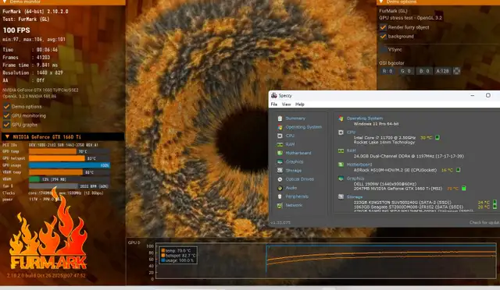Click the 'DELL 1909W' monitor line
This screenshot has height=290, width=500.
(385, 184)
